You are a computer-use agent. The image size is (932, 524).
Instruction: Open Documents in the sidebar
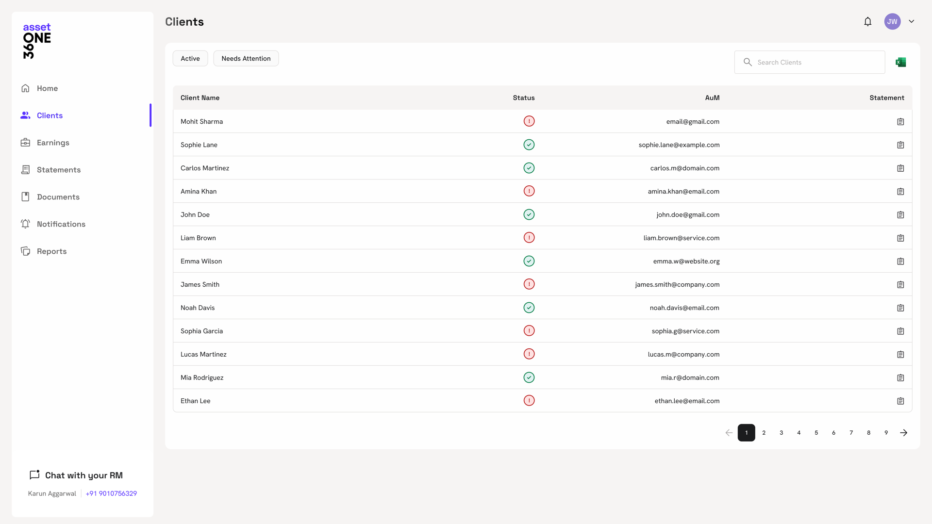tap(58, 197)
